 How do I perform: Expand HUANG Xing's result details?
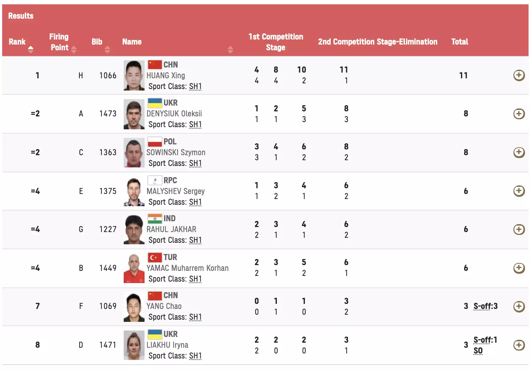pos(518,75)
